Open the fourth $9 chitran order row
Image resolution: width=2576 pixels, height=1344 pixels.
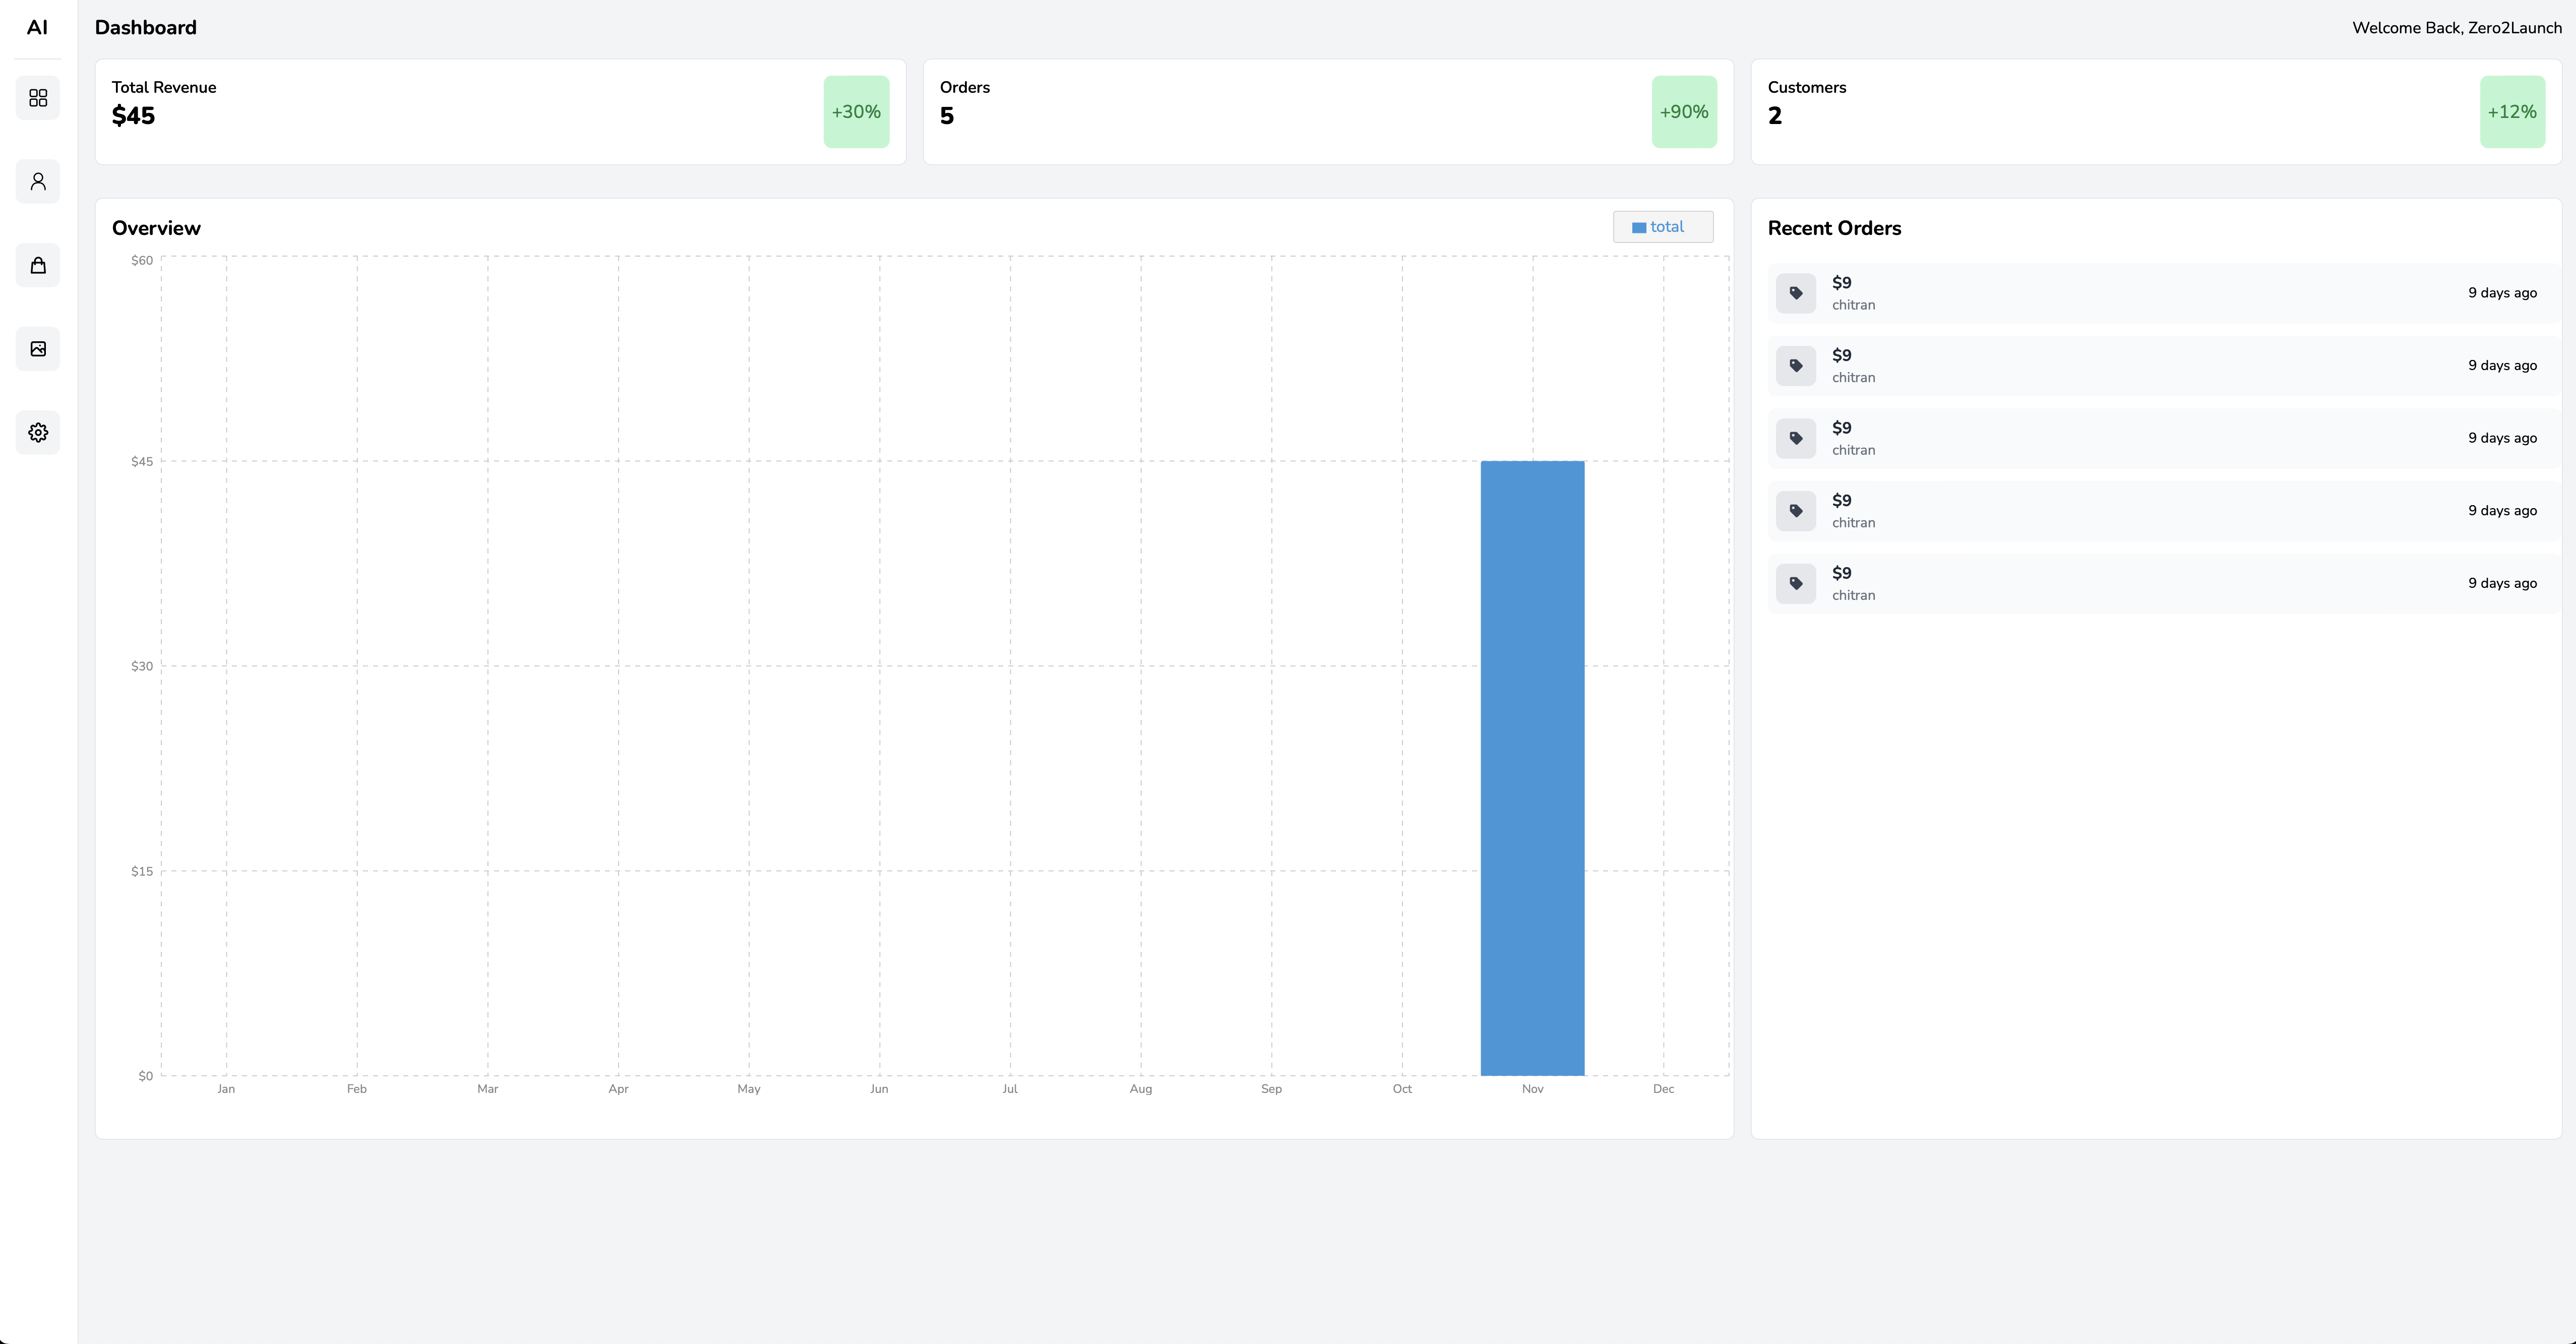[x=2160, y=511]
